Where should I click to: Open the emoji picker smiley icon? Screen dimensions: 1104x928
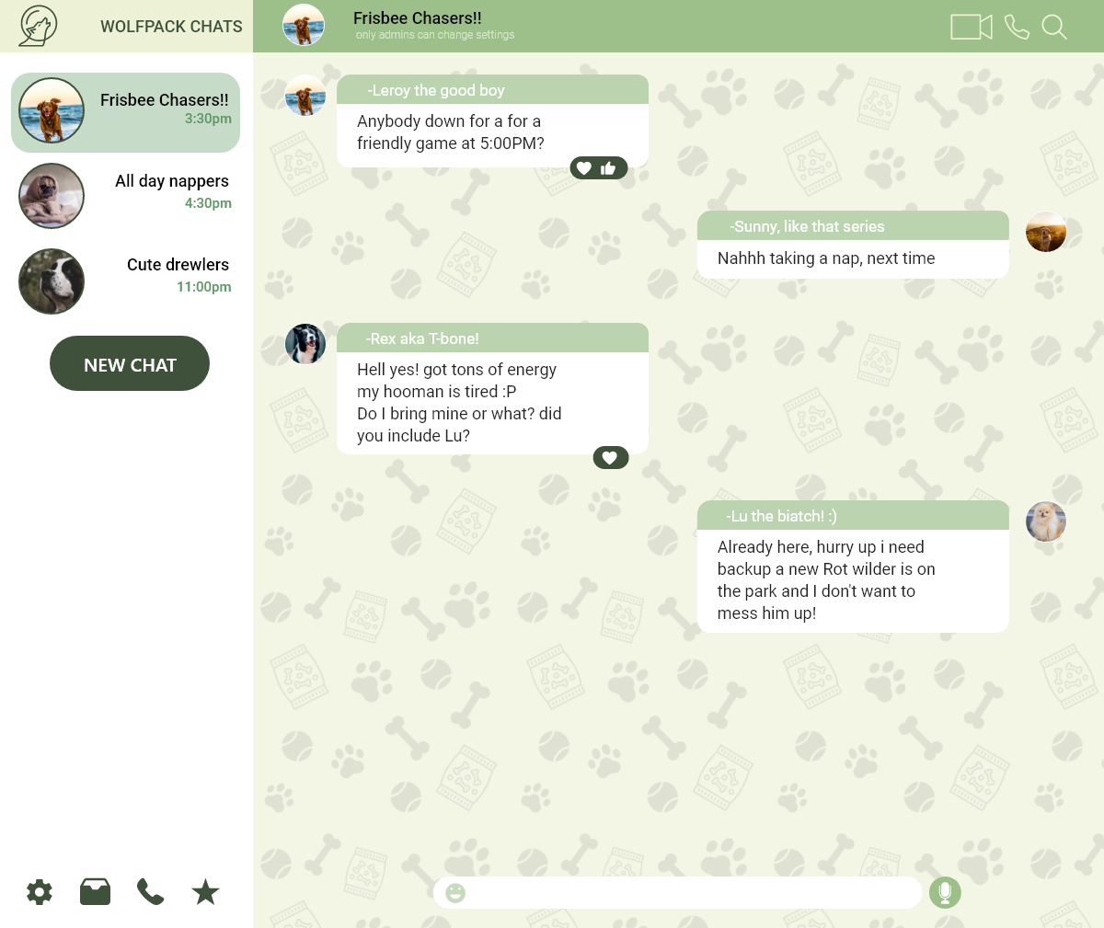coord(455,893)
